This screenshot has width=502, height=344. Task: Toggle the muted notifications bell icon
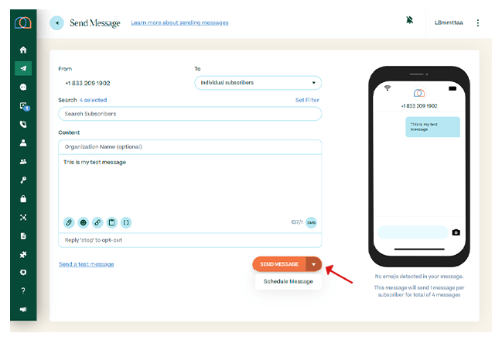409,21
